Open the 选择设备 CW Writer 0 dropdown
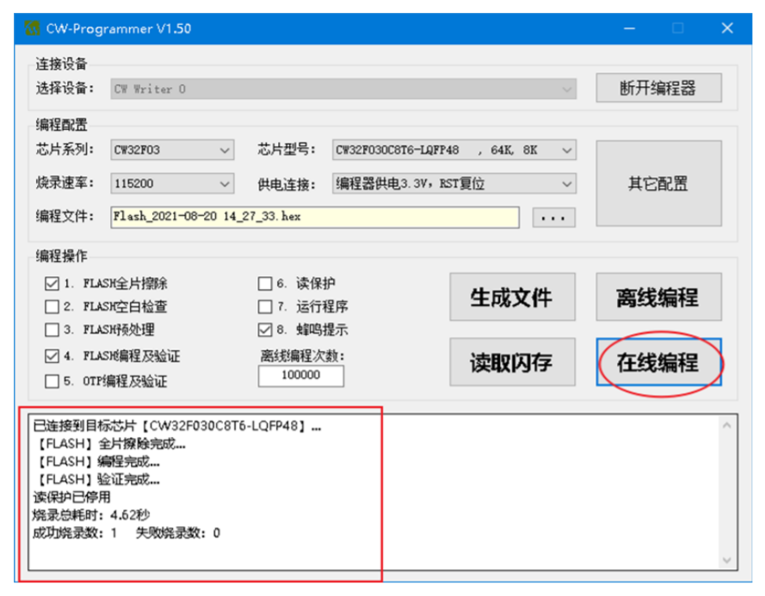Screen dimensions: 765x596 pos(343,89)
